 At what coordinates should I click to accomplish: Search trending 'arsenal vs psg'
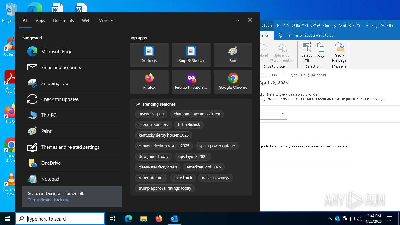pos(151,114)
